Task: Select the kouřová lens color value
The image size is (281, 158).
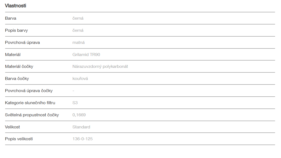Action: point(80,79)
